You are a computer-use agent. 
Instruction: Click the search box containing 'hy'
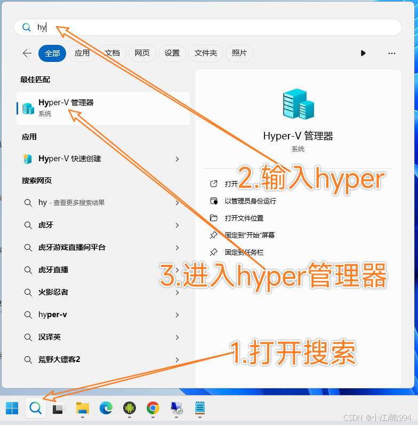207,27
